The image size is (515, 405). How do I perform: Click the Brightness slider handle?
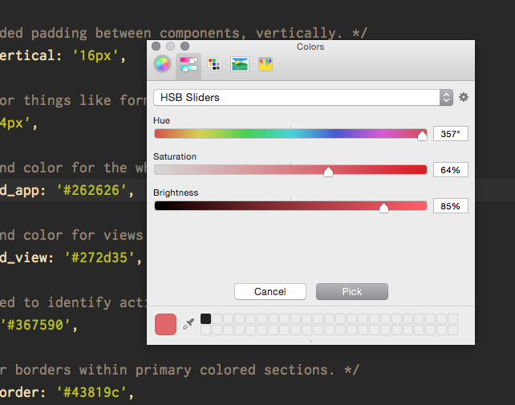coord(383,208)
